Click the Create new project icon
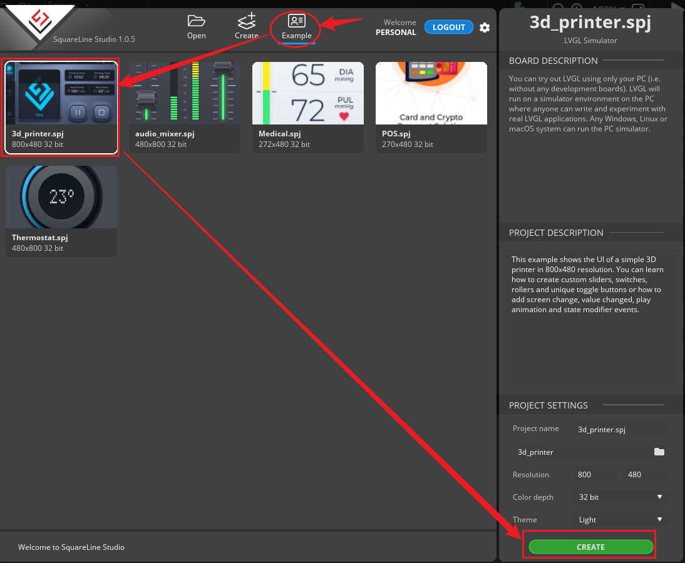685x563 pixels. pos(246,21)
